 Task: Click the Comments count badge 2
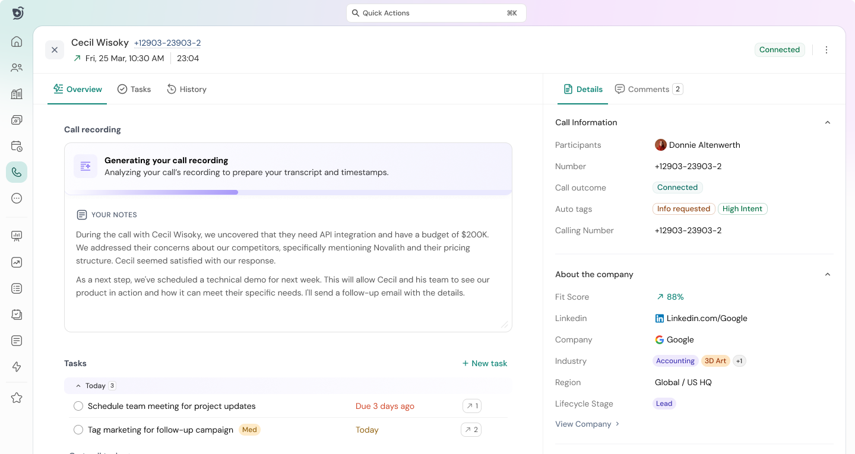(677, 89)
